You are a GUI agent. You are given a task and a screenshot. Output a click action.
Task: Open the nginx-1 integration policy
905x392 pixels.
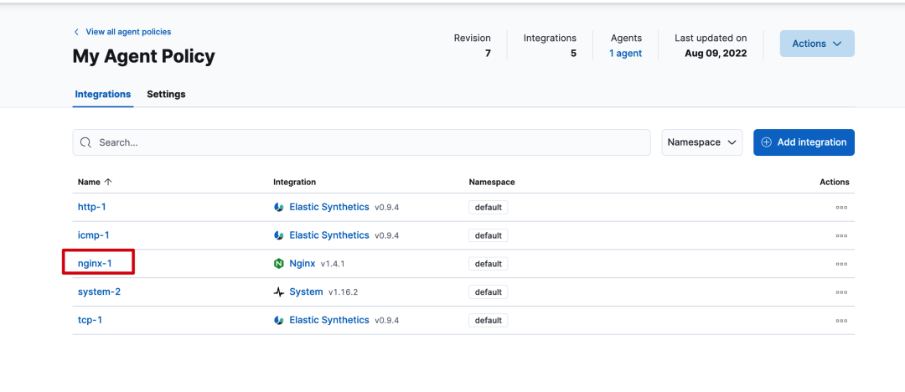pyautogui.click(x=95, y=264)
